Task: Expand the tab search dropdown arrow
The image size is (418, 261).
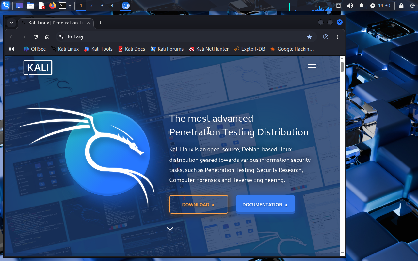Action: point(11,23)
